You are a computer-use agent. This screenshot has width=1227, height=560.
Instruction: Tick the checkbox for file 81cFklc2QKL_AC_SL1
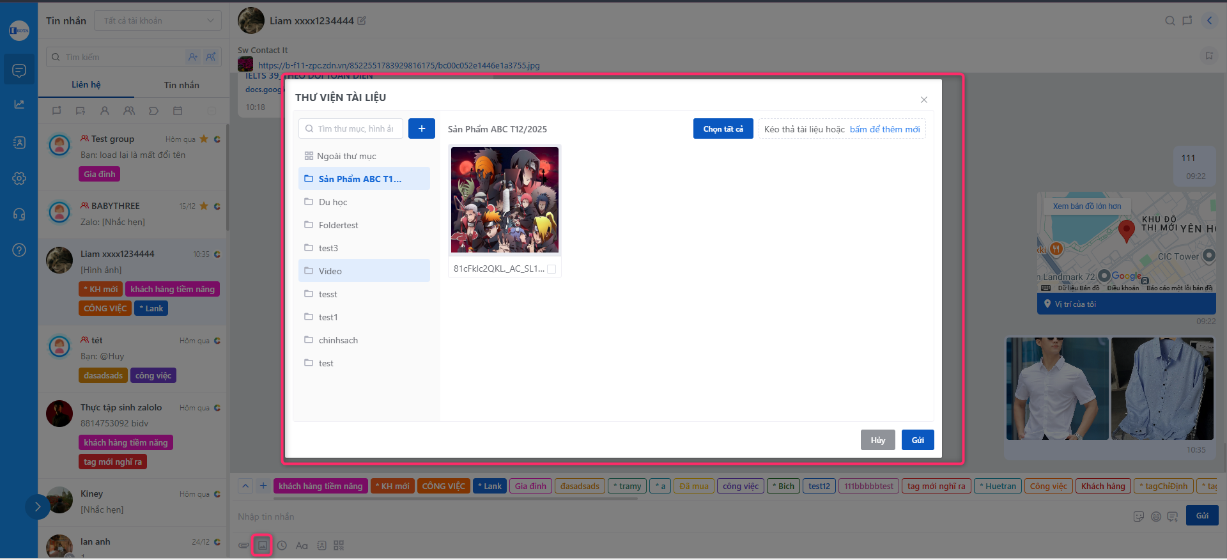(x=552, y=269)
